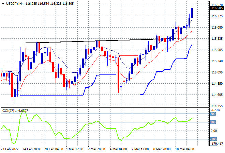
Task: Click the 10 Mar 04:00 time axis label
Action: (184, 149)
